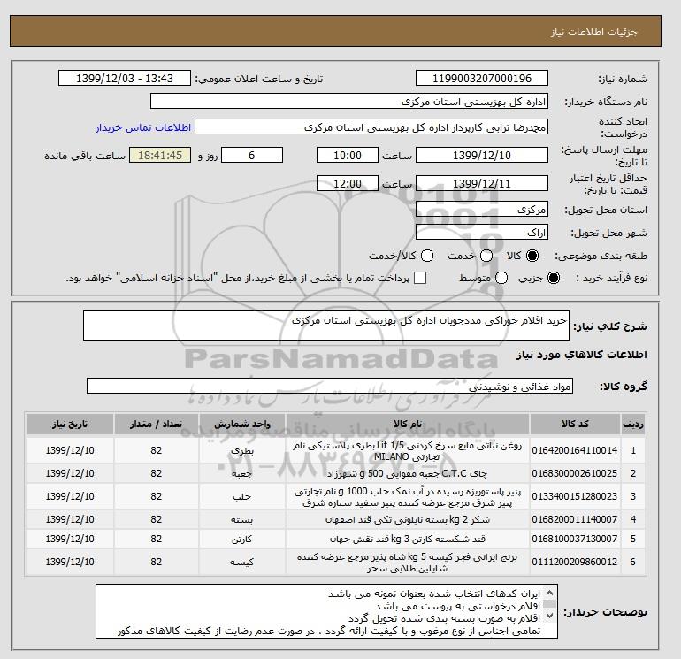Click the unit cell بطری
Screen dimensions: 681x659
coord(242,451)
